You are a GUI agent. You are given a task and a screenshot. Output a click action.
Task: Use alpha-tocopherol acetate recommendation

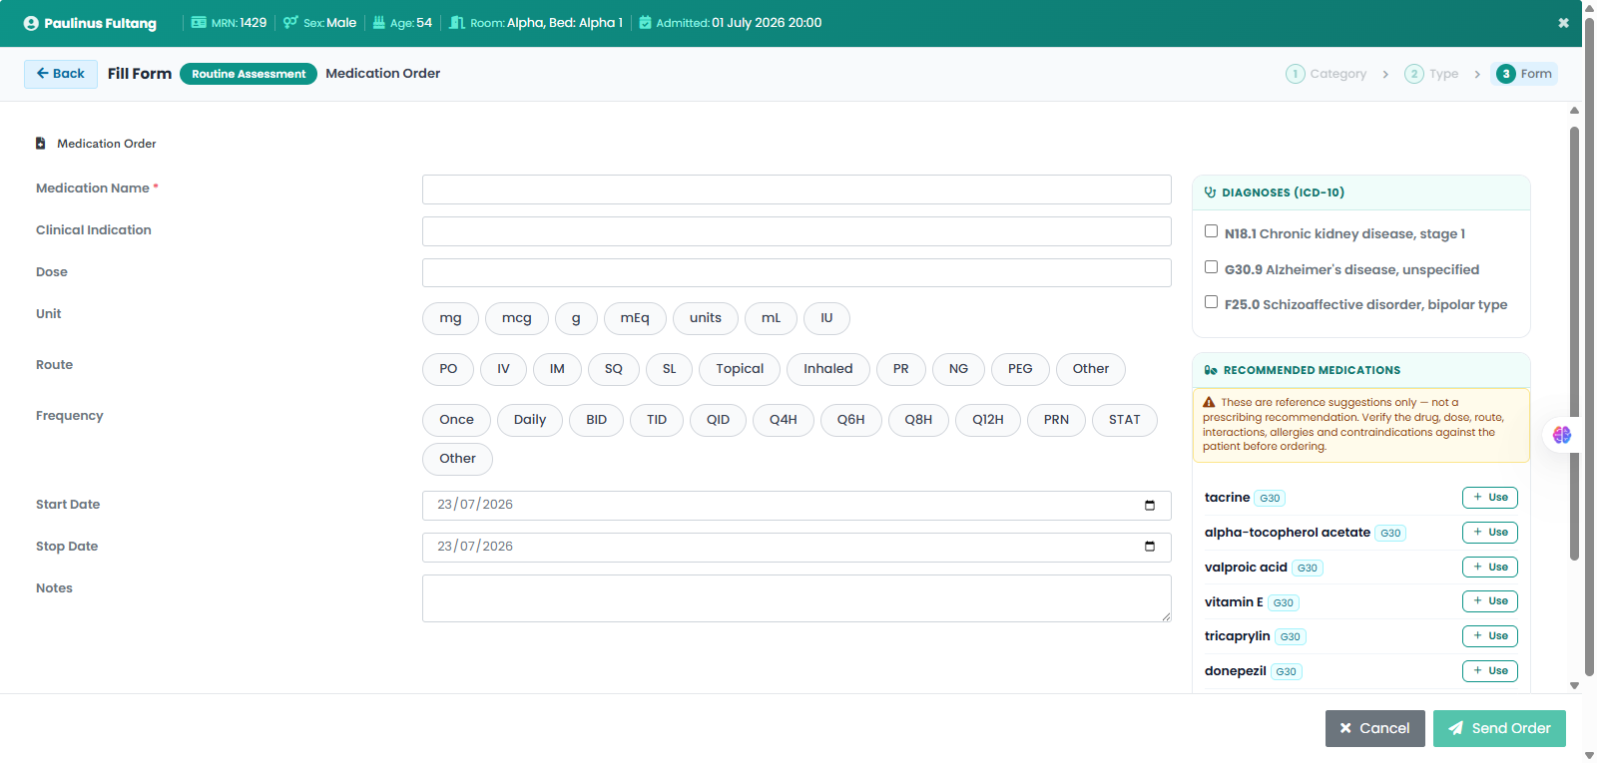(1490, 533)
